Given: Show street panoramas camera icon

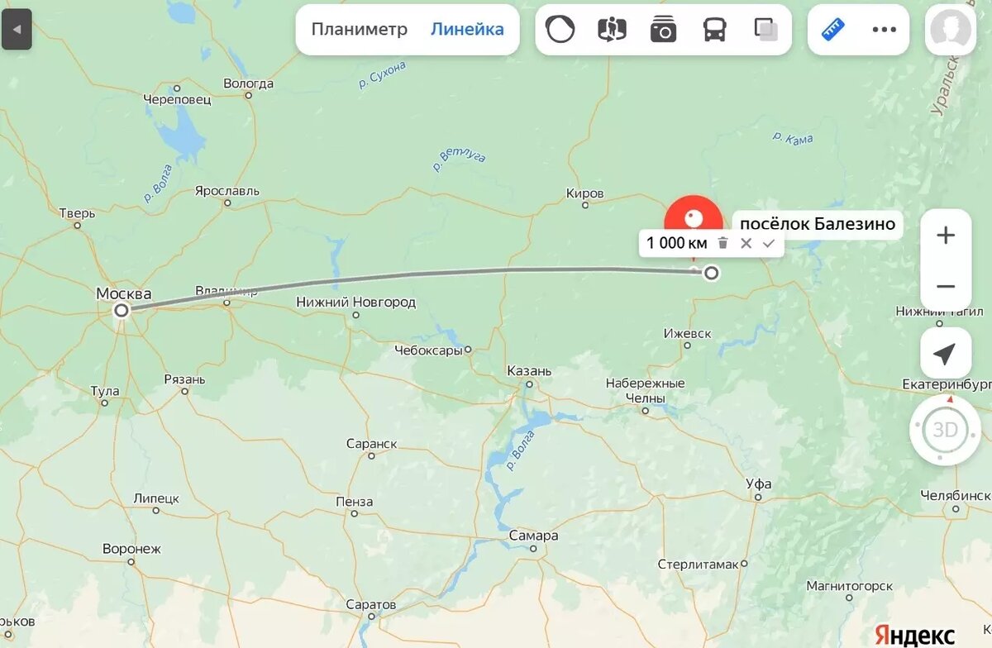Looking at the screenshot, I should (x=663, y=30).
